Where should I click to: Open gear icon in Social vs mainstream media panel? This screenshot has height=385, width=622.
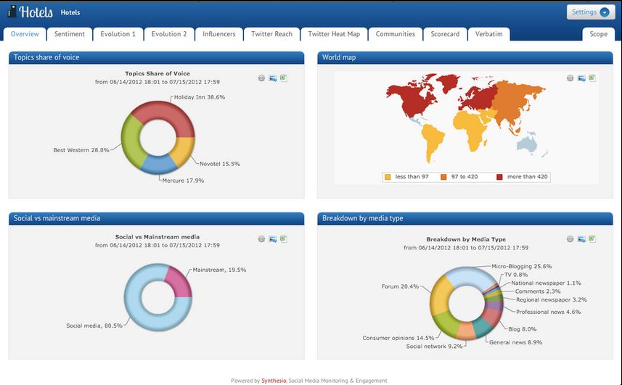(262, 239)
